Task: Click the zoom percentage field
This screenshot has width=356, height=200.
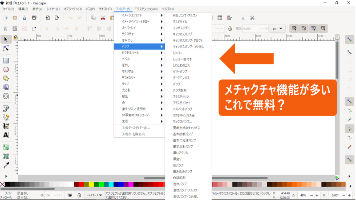Action: [303, 195]
